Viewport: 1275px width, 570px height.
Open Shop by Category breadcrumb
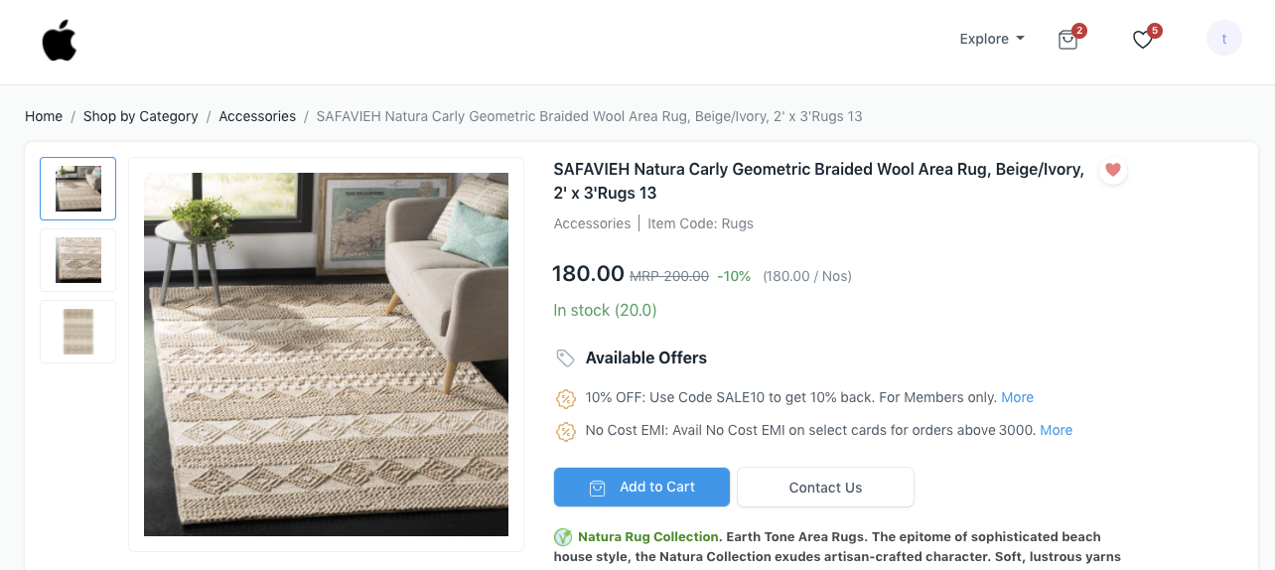140,116
